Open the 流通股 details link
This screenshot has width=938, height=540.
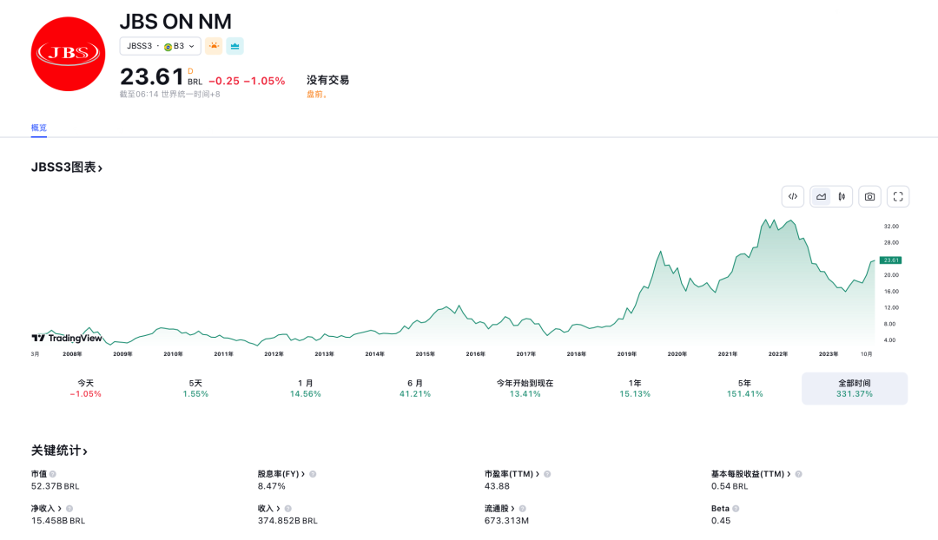[499, 509]
